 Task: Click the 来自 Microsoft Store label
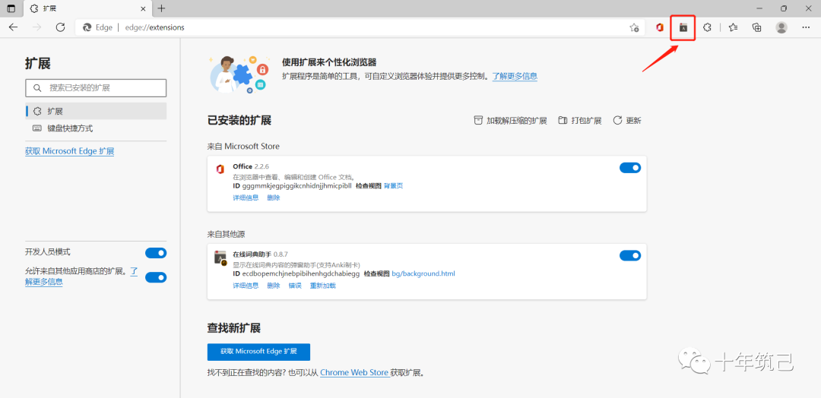[x=243, y=147]
